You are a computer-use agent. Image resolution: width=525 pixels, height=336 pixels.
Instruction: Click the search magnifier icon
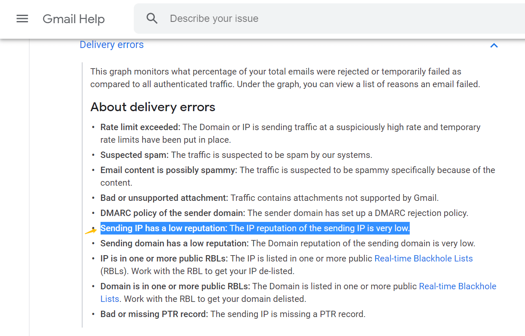point(152,18)
